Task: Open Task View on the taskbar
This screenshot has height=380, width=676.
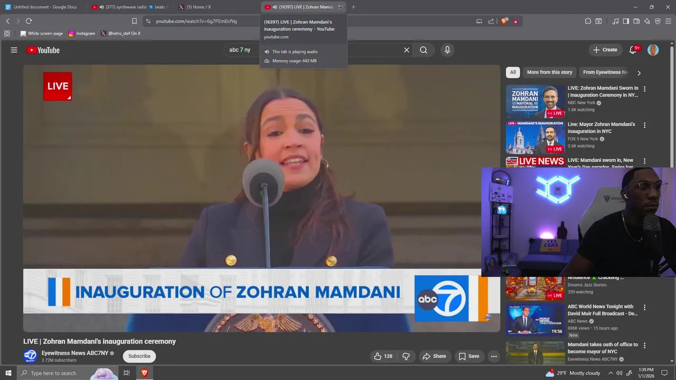Action: (x=127, y=373)
